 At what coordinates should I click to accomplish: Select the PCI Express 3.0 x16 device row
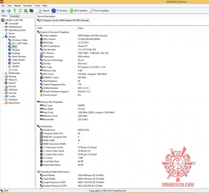pyautogui.click(x=63, y=20)
